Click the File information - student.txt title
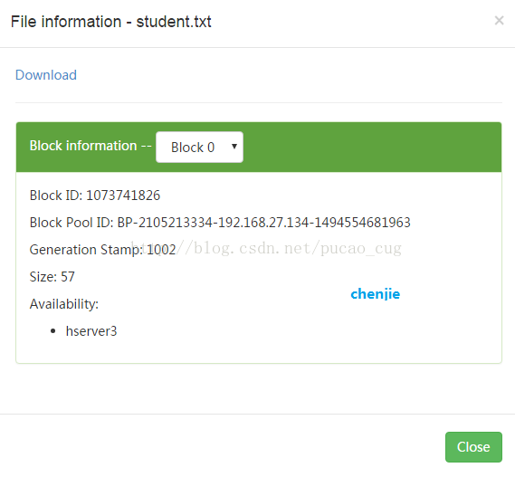The width and height of the screenshot is (515, 477). click(111, 22)
